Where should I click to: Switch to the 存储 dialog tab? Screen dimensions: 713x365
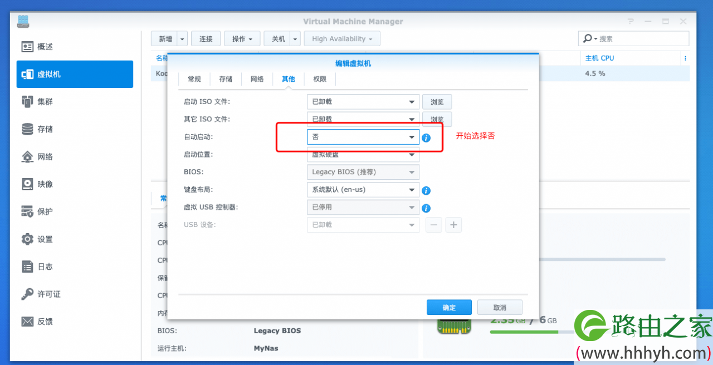pos(226,79)
